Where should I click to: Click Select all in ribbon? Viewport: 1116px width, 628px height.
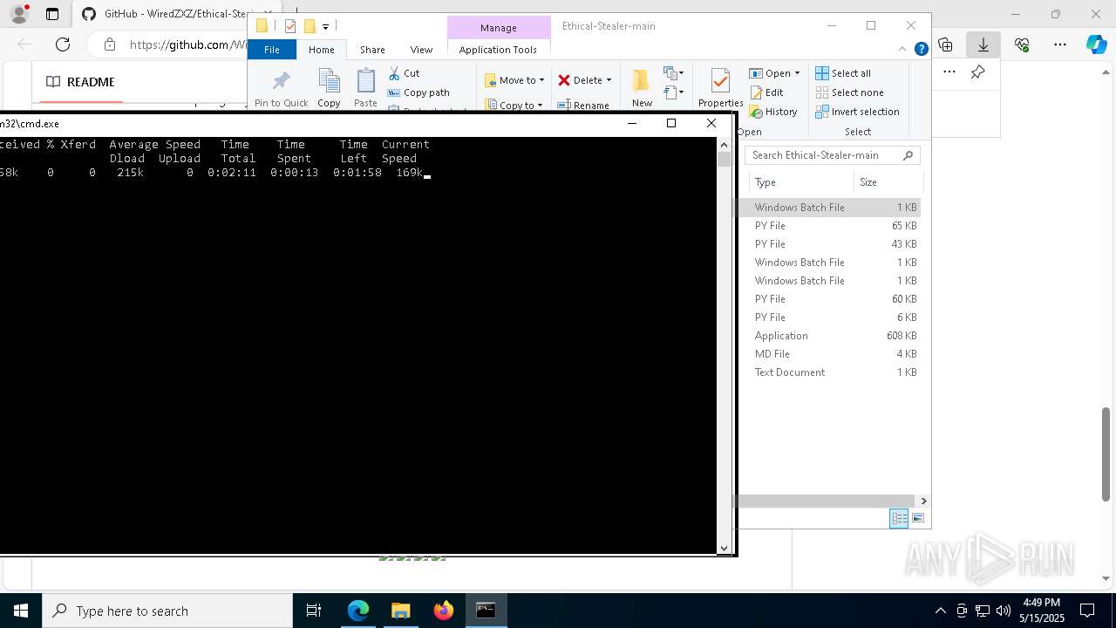843,73
